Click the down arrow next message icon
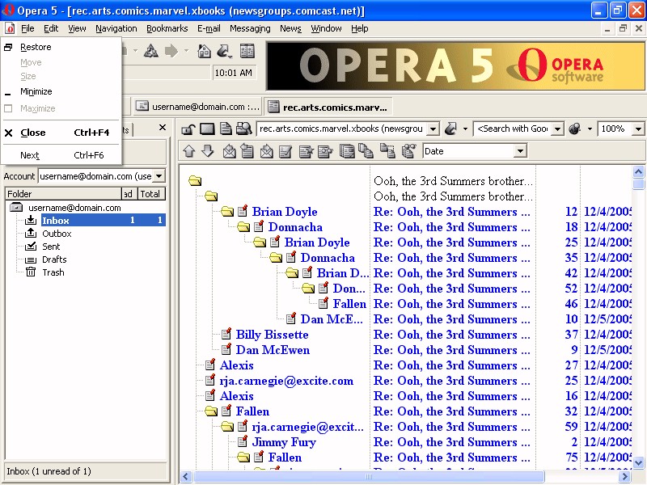This screenshot has height=485, width=647. 208,151
